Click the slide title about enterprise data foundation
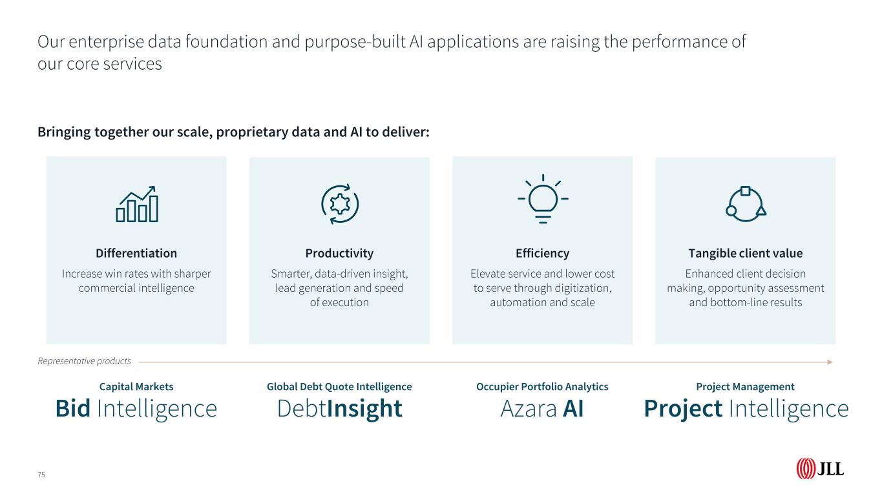Viewport: 882px width, 496px height. tap(391, 53)
